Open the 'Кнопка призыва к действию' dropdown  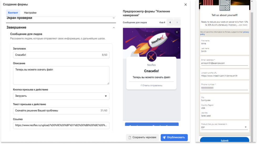61,96
